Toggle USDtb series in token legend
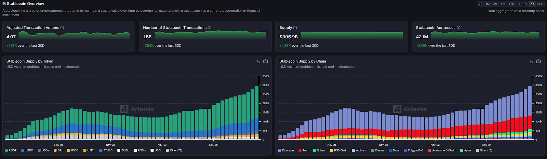Image resolution: width=547 pixels, height=159 pixels. (x=140, y=150)
